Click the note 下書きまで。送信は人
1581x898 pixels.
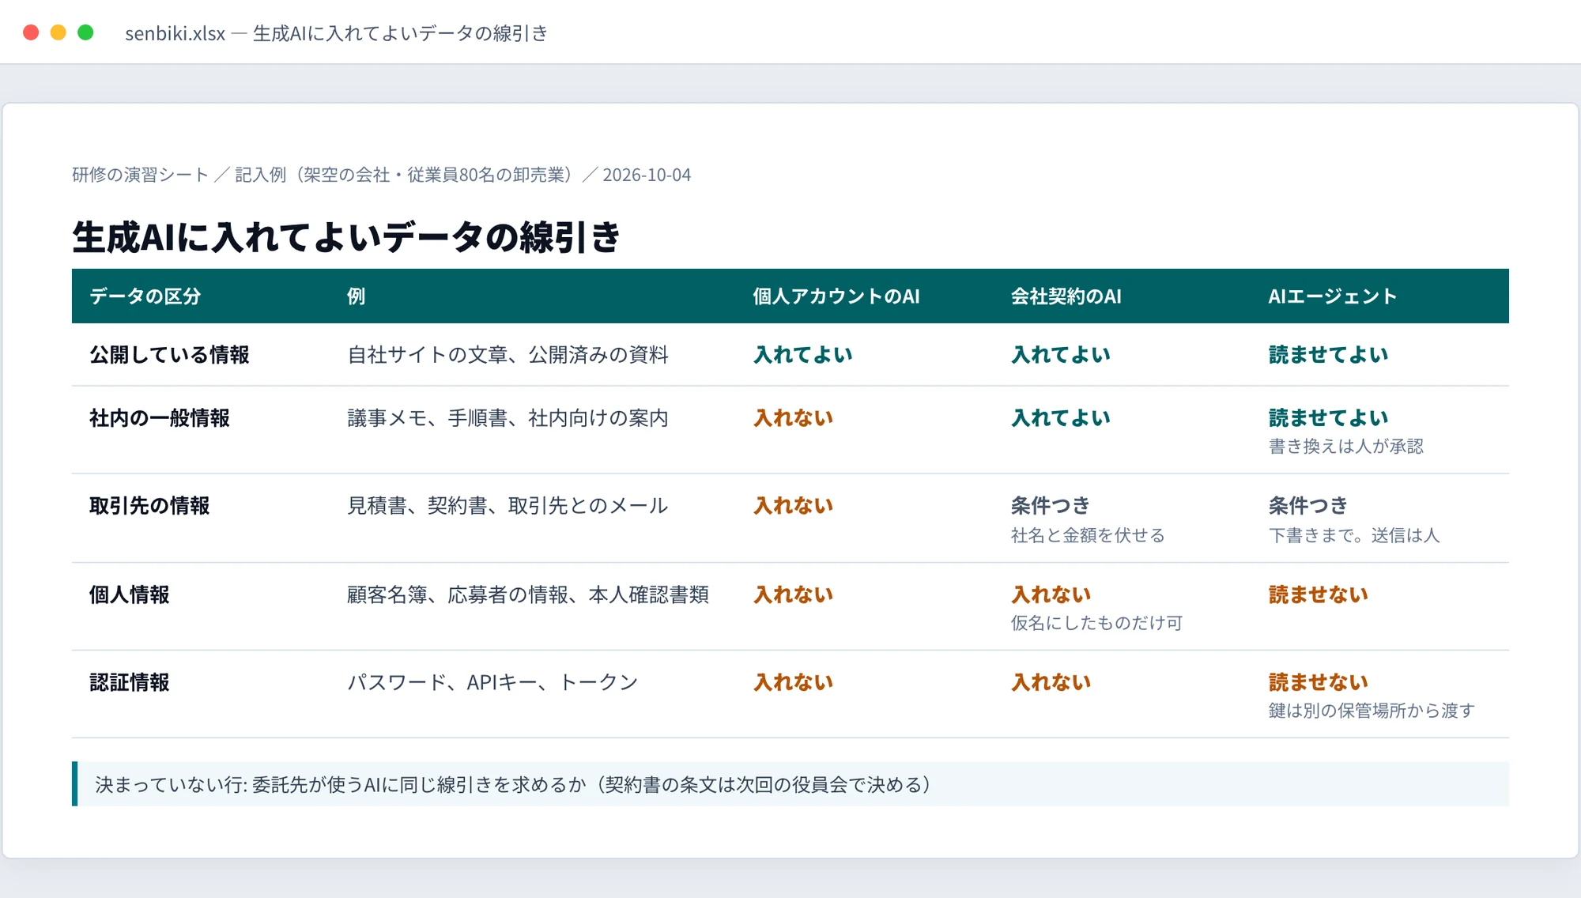click(1354, 535)
